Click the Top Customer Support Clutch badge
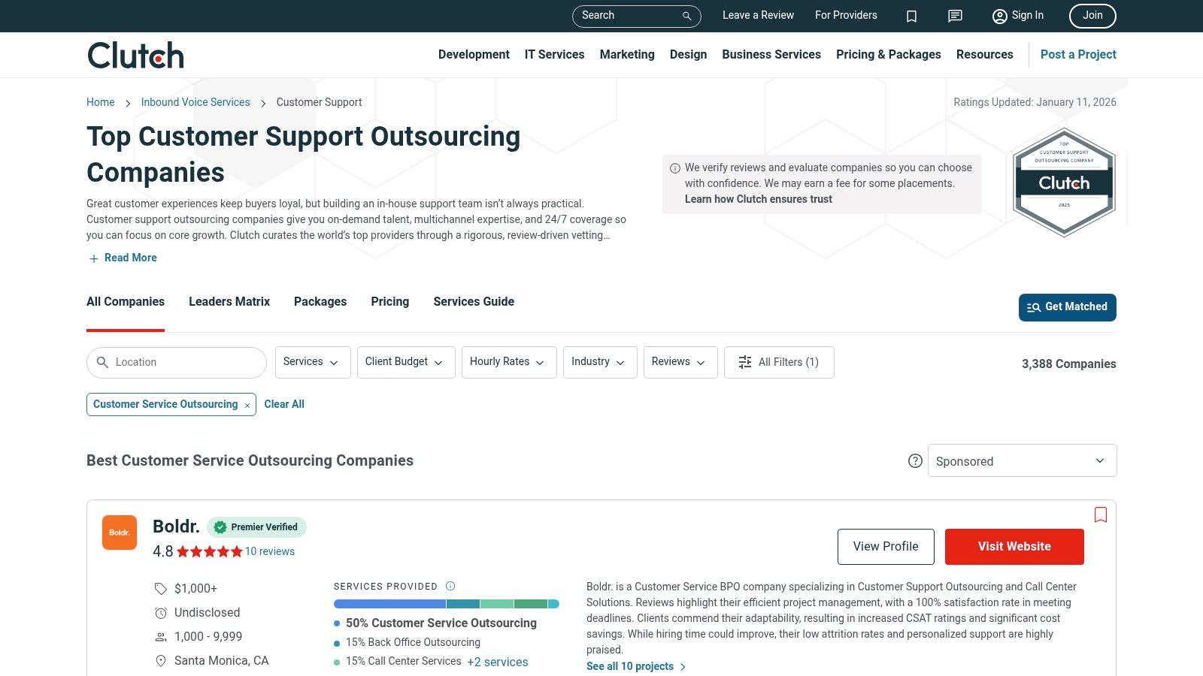 pyautogui.click(x=1064, y=183)
